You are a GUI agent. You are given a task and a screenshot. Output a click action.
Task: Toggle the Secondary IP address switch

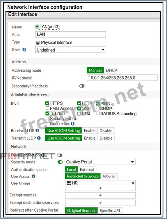click(82, 86)
